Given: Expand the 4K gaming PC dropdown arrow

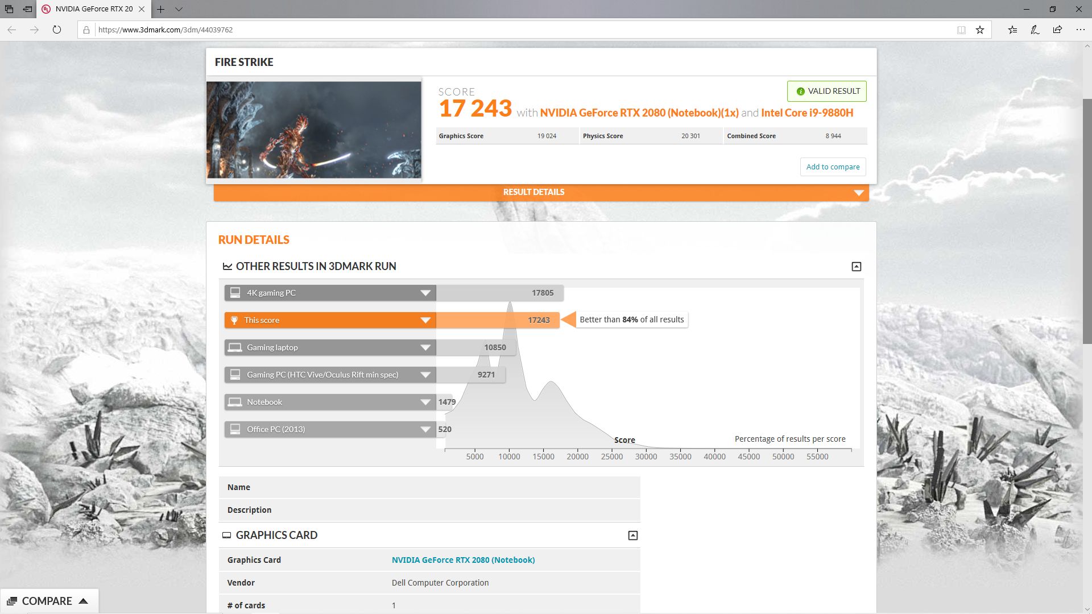Looking at the screenshot, I should click(425, 293).
